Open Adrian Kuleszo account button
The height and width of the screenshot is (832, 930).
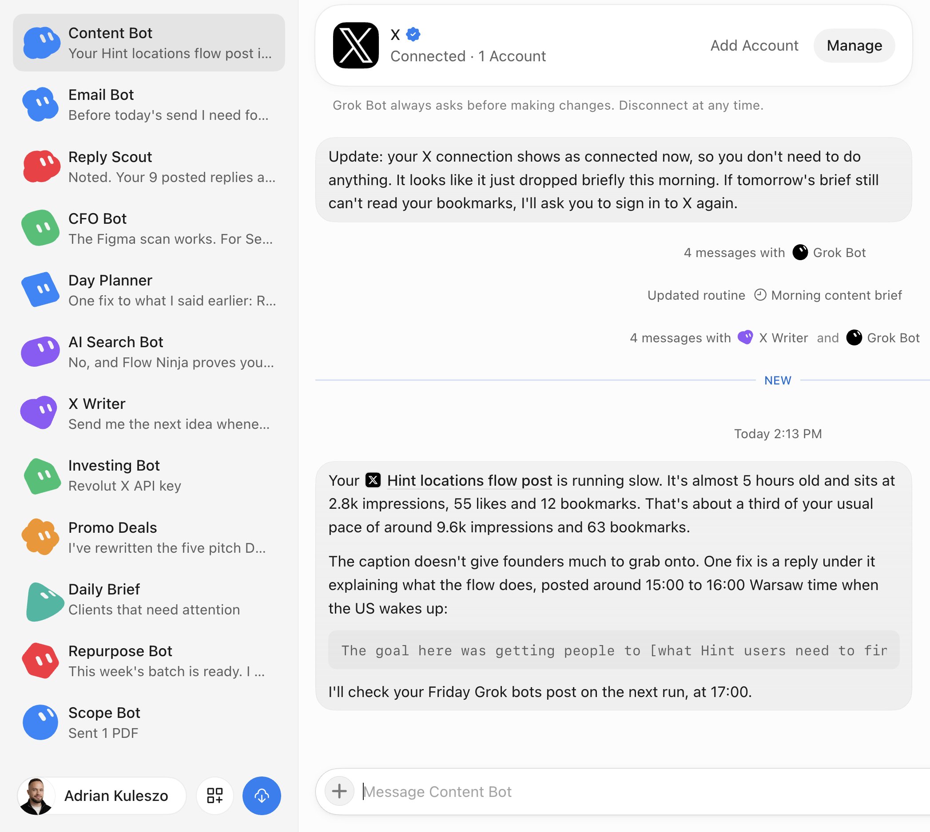click(x=102, y=796)
